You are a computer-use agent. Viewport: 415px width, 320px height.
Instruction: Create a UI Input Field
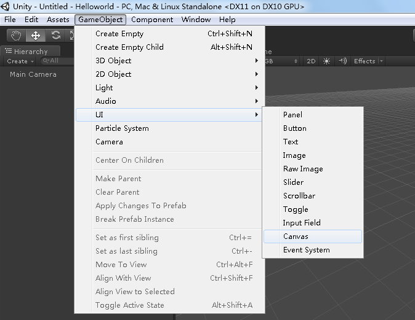[x=313, y=223]
